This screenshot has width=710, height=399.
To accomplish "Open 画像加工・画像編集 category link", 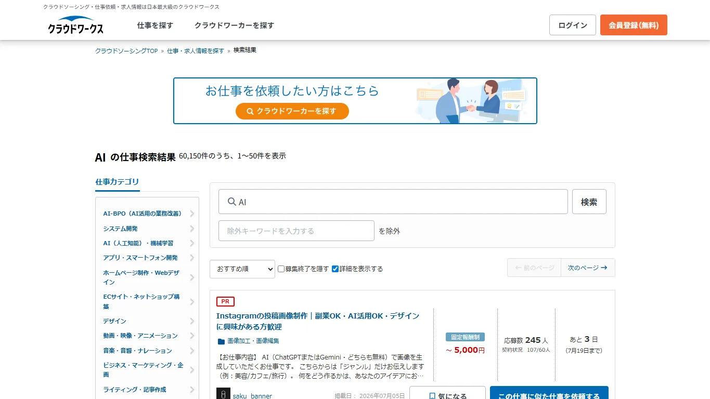I will click(x=253, y=341).
